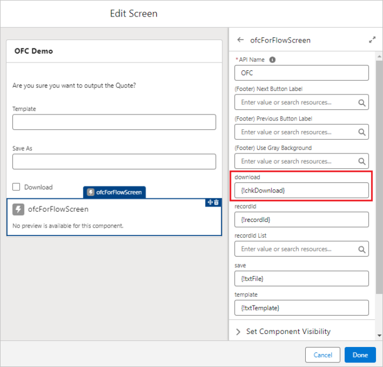Screen dimensions: 383x367
Task: Click search icon in Next Button Label field
Action: pos(362,103)
